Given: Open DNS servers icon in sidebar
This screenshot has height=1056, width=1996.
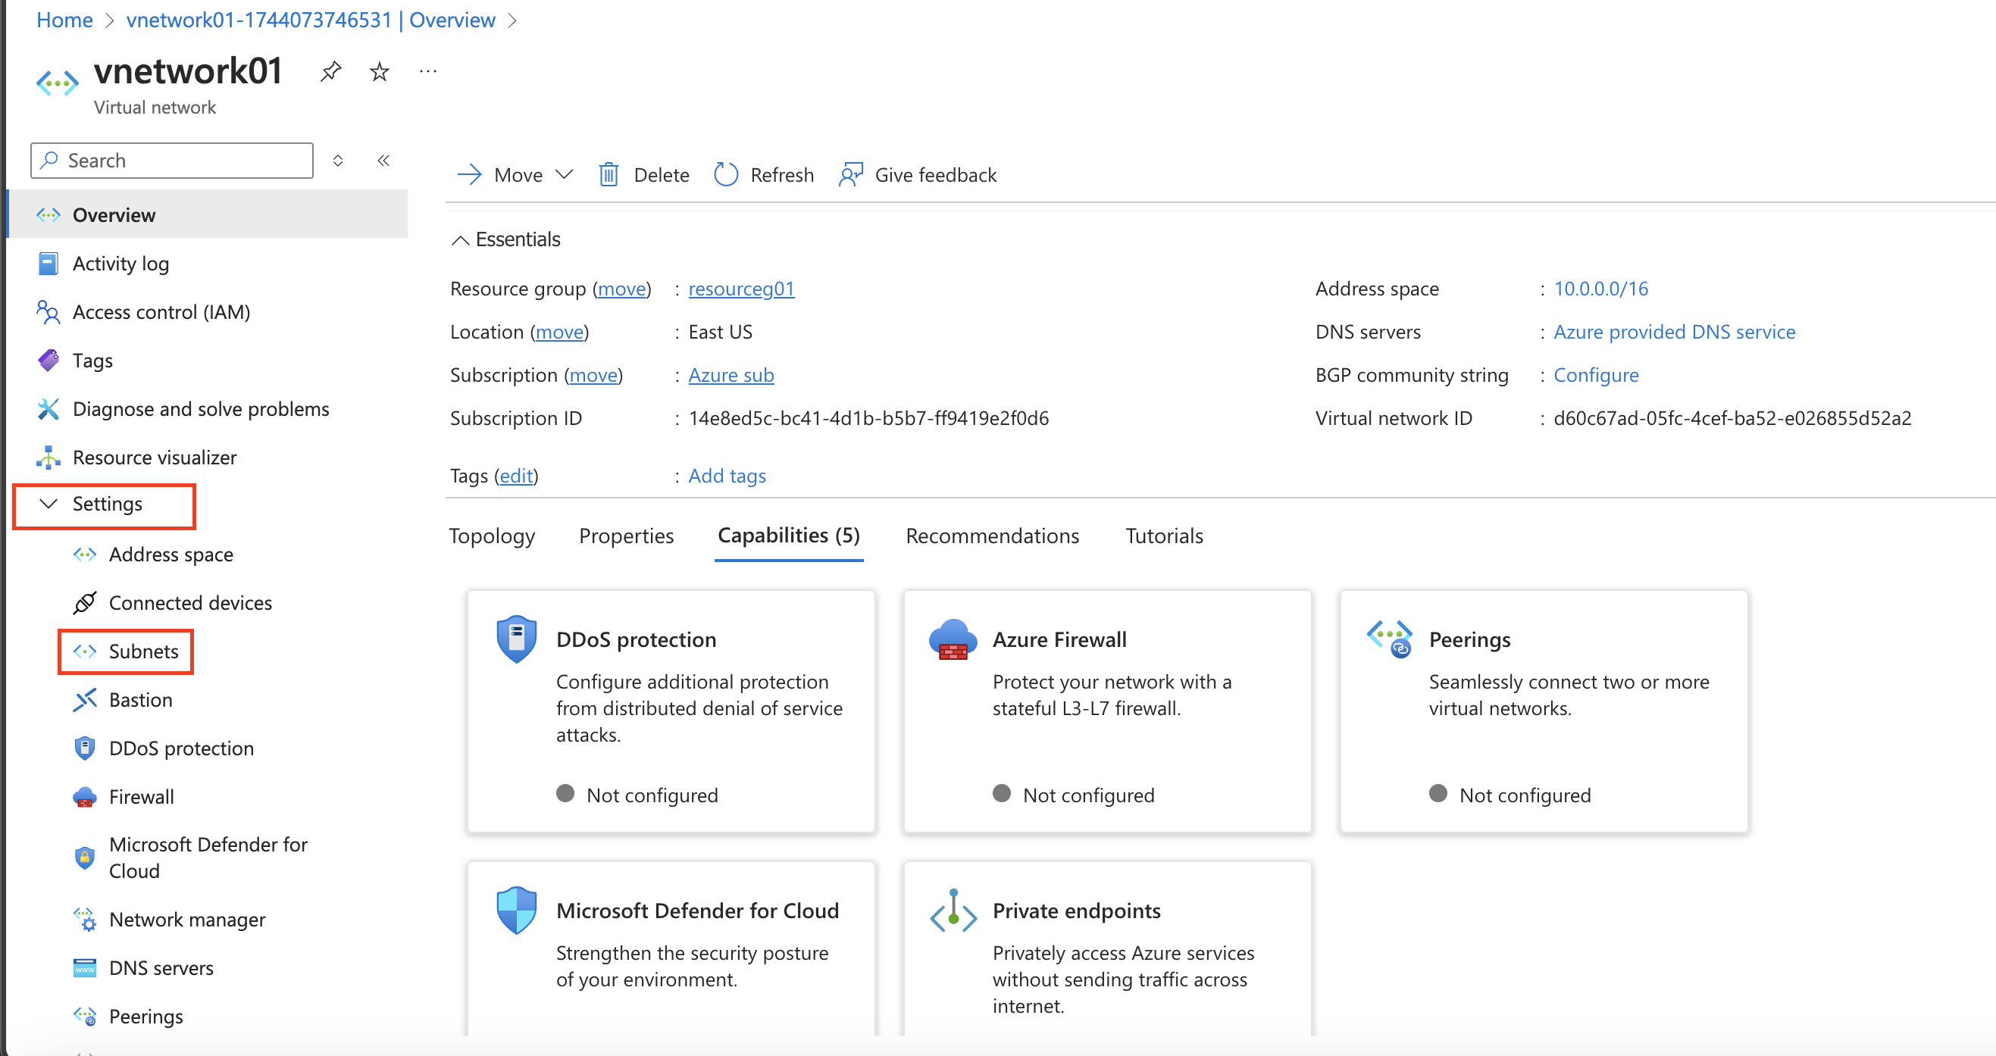Looking at the screenshot, I should coord(84,968).
